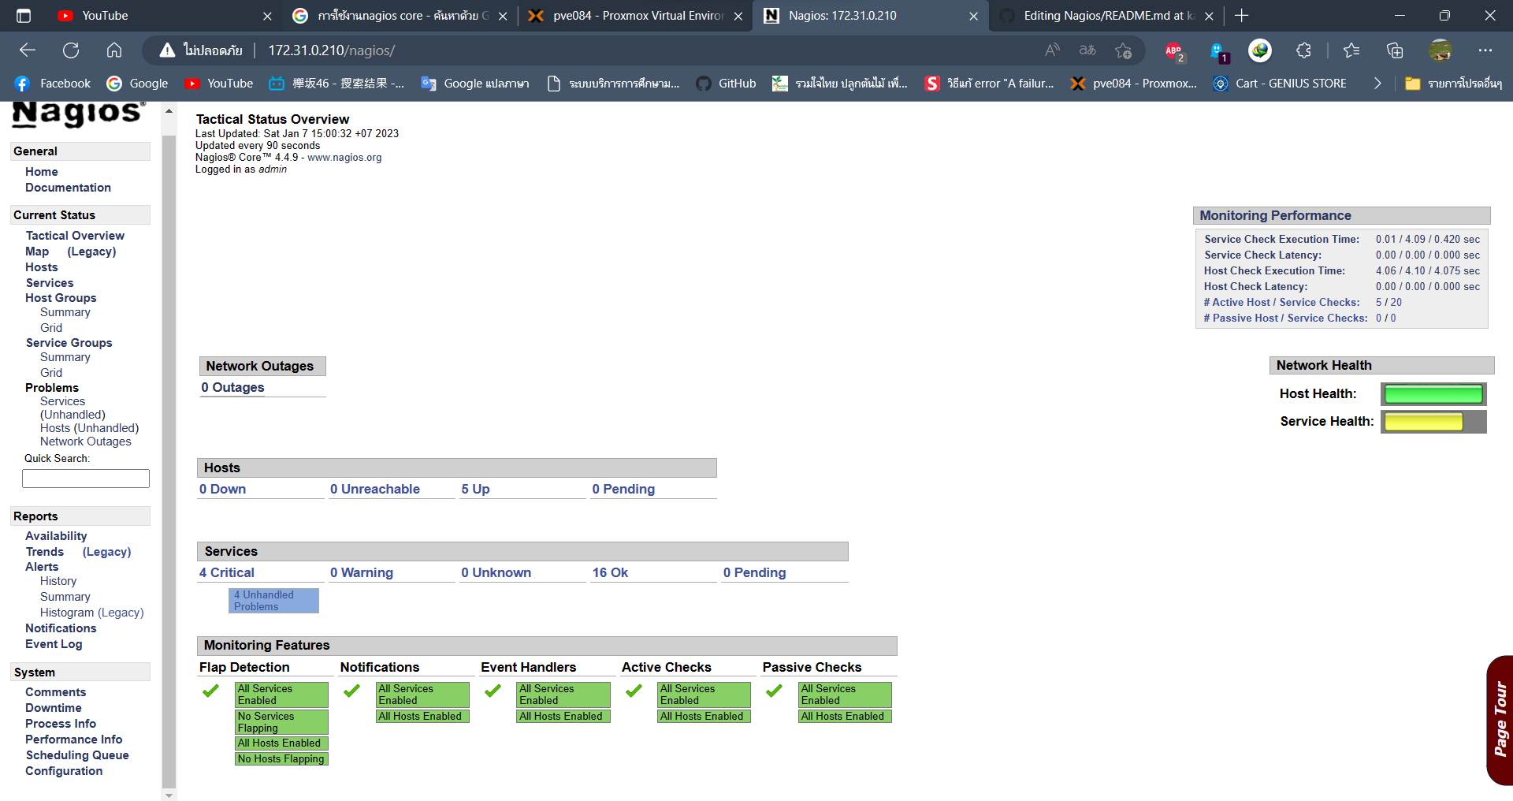
Task: Click the Facebook shortcut in favorites bar
Action: pos(52,83)
